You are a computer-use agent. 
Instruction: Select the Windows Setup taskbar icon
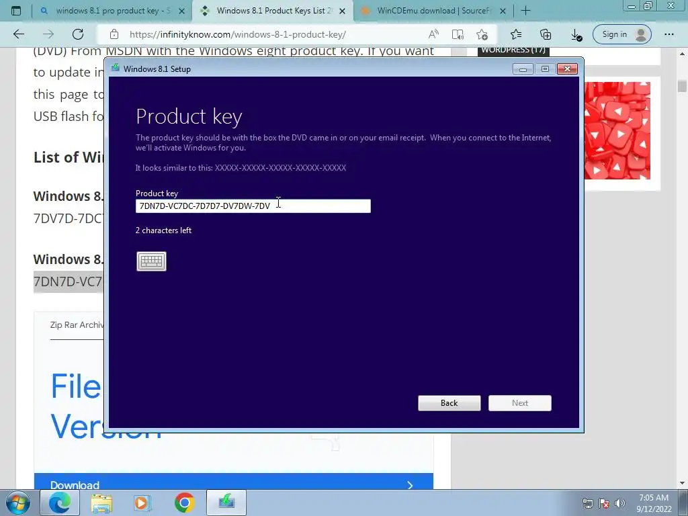[x=226, y=503]
